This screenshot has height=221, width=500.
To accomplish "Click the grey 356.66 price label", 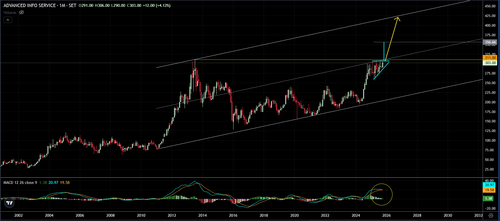I will (490, 42).
